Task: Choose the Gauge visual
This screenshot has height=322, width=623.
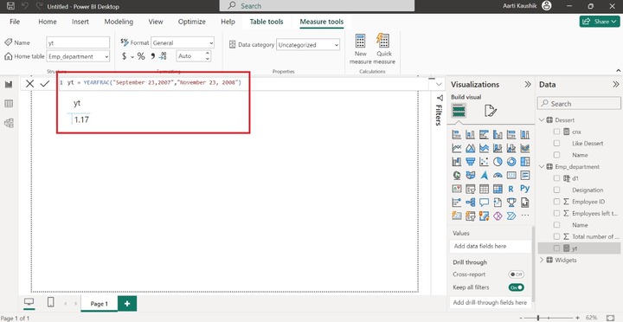Action: coord(498,176)
